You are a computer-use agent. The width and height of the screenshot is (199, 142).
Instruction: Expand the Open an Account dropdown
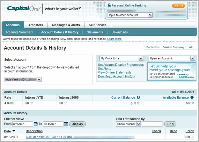click(172, 58)
